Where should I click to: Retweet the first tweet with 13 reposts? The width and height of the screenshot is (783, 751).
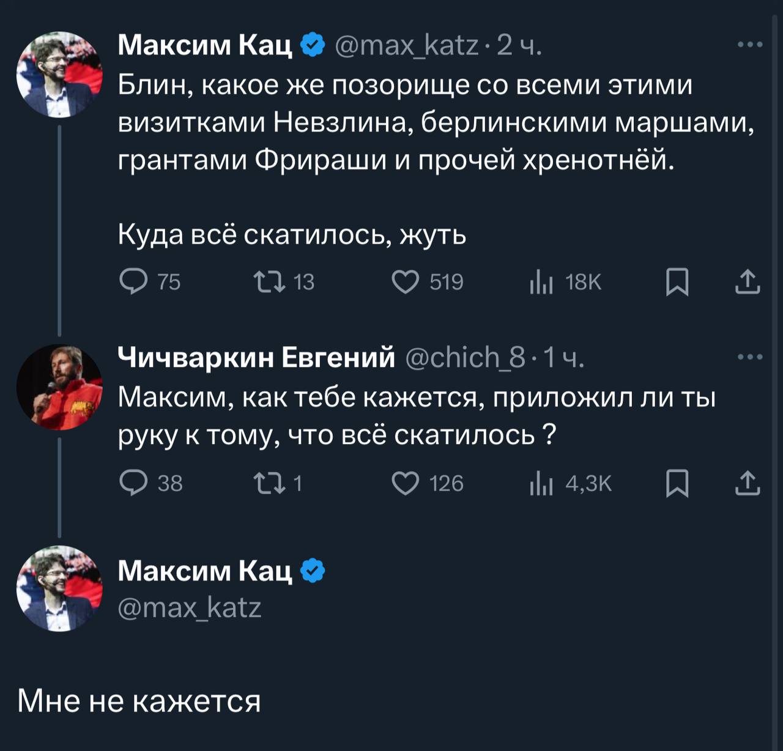pyautogui.click(x=284, y=282)
